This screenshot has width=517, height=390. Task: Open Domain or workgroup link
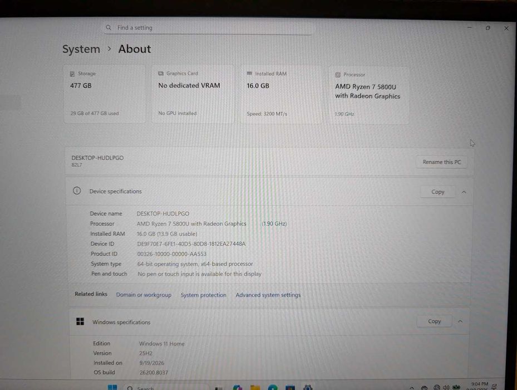pos(144,295)
